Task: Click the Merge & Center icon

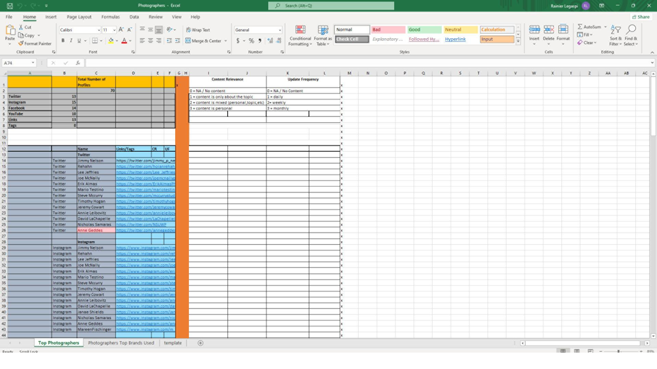Action: [188, 41]
